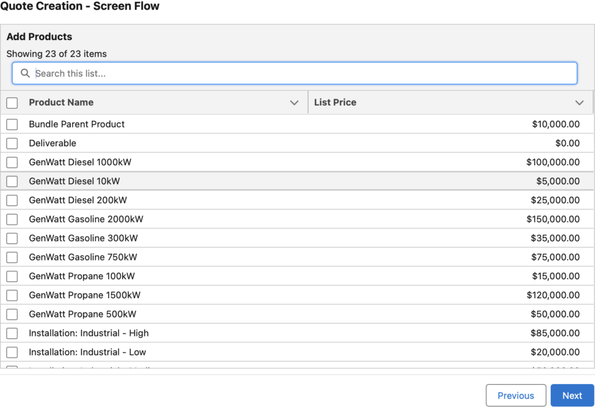Select the Deliverable product
This screenshot has width=595, height=408.
[x=12, y=143]
